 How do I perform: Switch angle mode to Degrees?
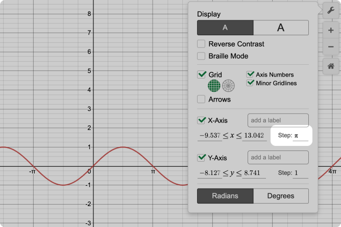(281, 196)
